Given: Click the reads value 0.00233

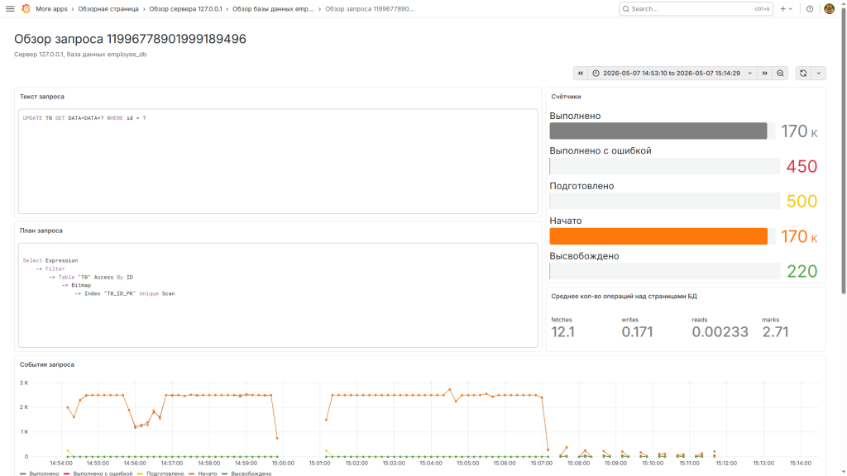Looking at the screenshot, I should [720, 332].
